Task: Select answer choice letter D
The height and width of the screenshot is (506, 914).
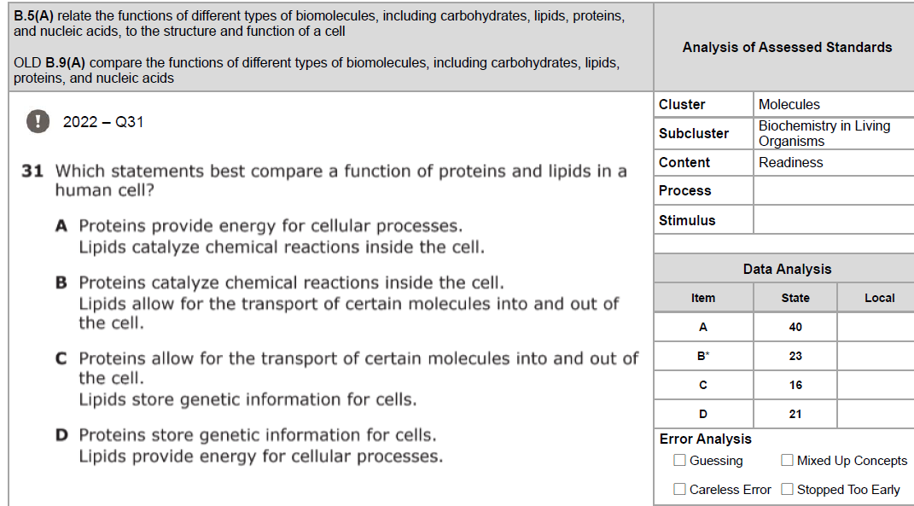Action: [61, 435]
